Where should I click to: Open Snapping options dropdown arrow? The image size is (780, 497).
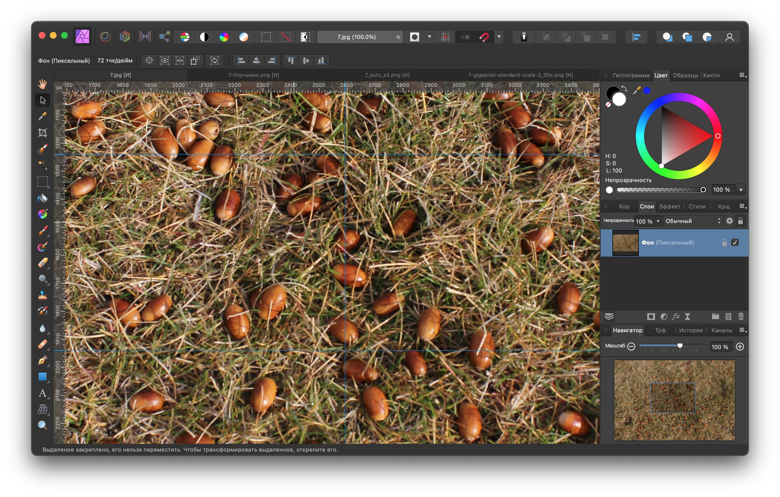pyautogui.click(x=499, y=37)
